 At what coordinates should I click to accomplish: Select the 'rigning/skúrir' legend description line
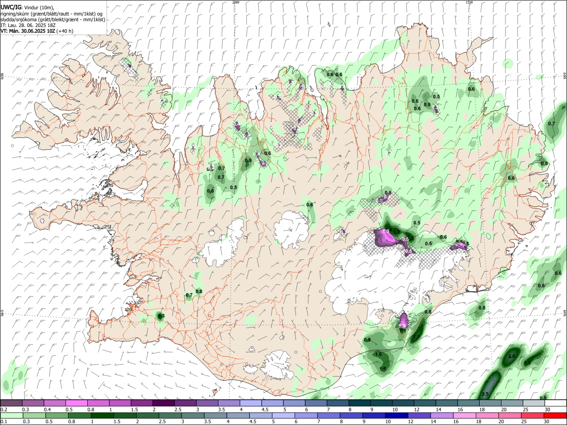[x=51, y=14]
